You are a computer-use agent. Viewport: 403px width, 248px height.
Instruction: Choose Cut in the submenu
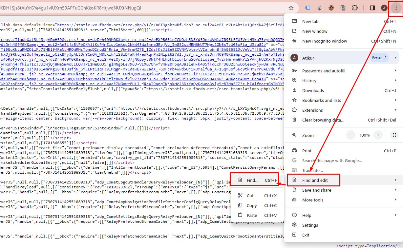point(257,196)
